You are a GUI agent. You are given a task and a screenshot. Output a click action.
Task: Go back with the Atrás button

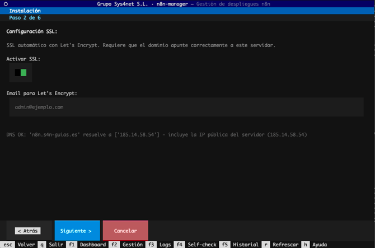click(x=27, y=231)
